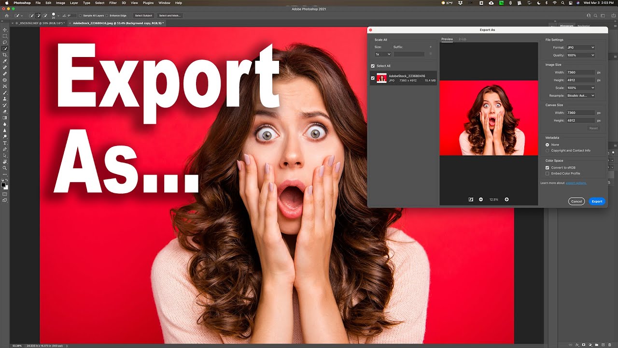Click the Wi-Fi icon in menu bar
The height and width of the screenshot is (348, 618).
tap(554, 3)
